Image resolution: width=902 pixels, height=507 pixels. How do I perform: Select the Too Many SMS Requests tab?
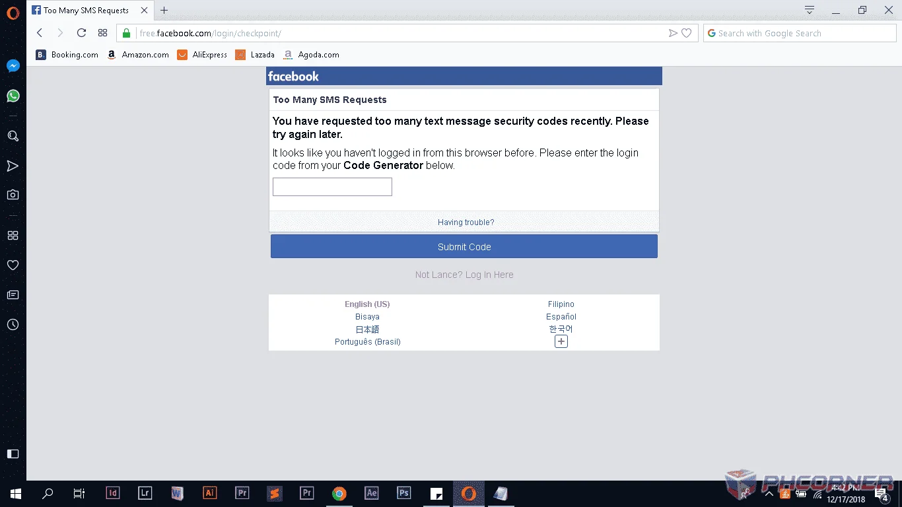point(90,10)
